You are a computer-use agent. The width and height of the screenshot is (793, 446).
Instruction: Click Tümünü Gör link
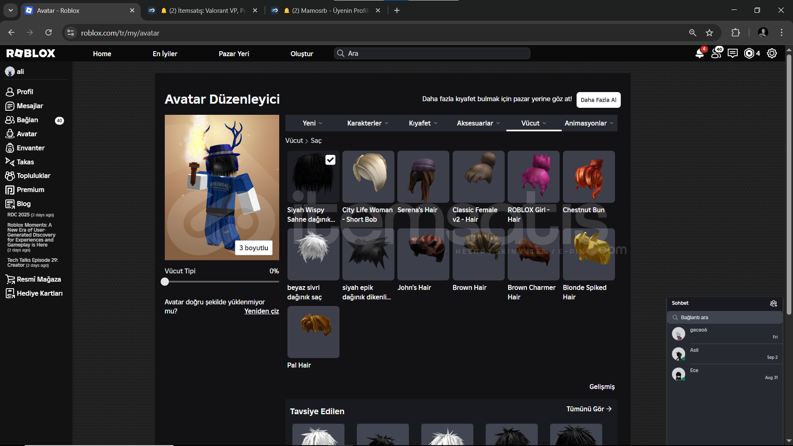[589, 409]
